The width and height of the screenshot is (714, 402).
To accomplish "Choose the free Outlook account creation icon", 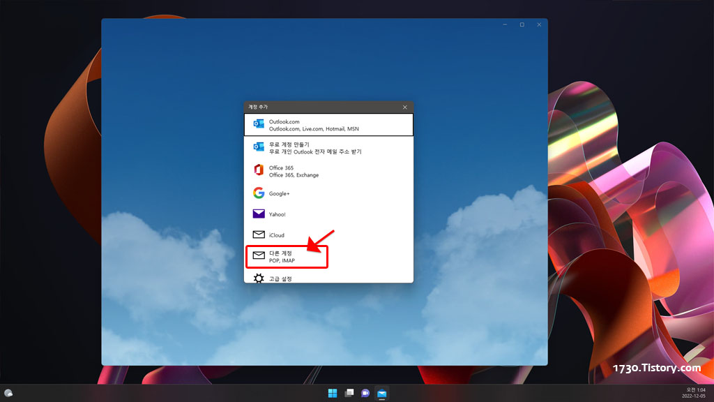I will pos(259,147).
